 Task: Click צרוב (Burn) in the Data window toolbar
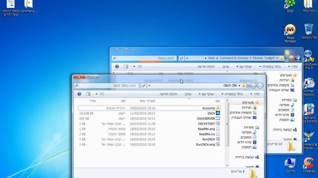226,67
